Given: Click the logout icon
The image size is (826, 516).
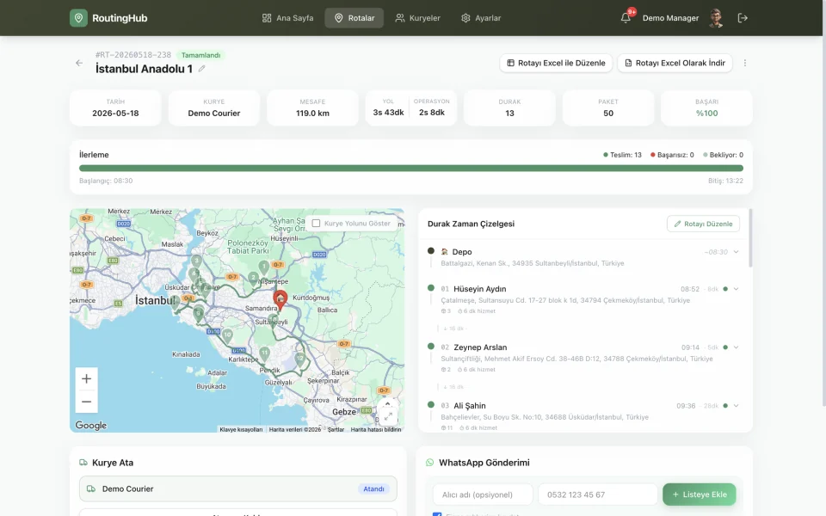Looking at the screenshot, I should tap(743, 18).
